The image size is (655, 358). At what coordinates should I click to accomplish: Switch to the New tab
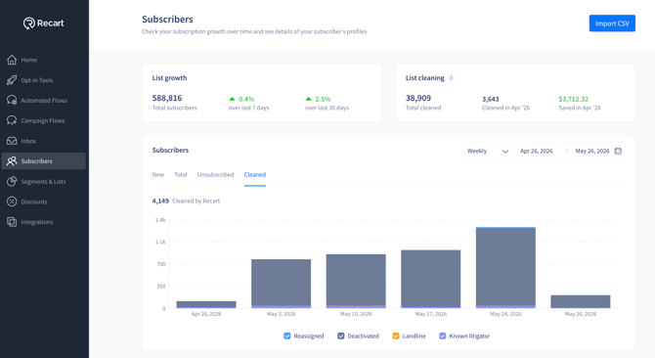click(158, 175)
